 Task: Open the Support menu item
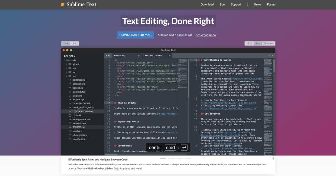click(x=236, y=5)
